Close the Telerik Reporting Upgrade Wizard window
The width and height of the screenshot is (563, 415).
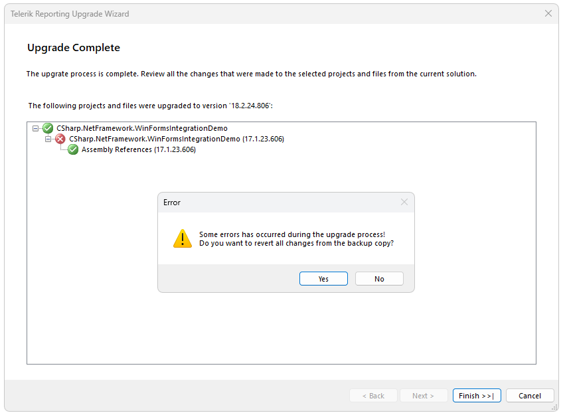click(548, 13)
